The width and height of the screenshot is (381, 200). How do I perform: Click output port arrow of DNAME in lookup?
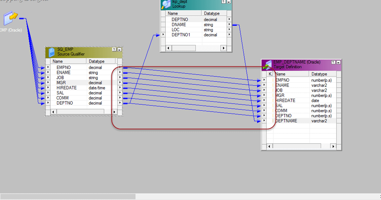point(229,25)
